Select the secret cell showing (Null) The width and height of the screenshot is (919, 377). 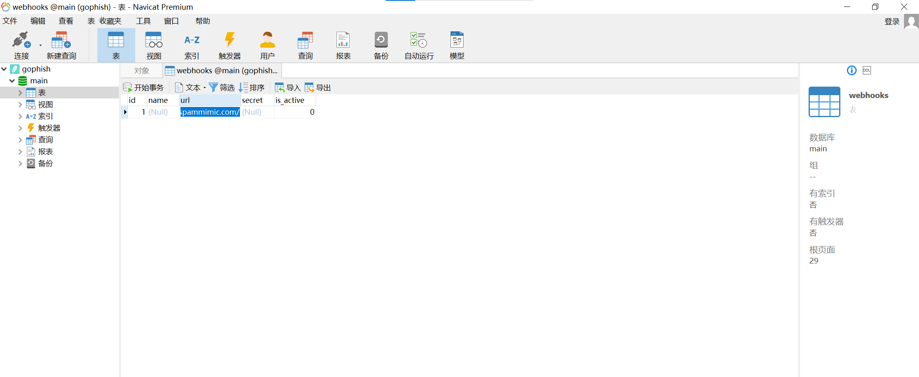[x=257, y=112]
